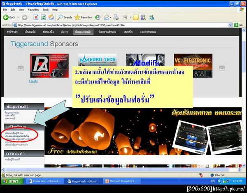Click the blocked content status bar icon
The height and width of the screenshot is (193, 247).
pos(200,175)
